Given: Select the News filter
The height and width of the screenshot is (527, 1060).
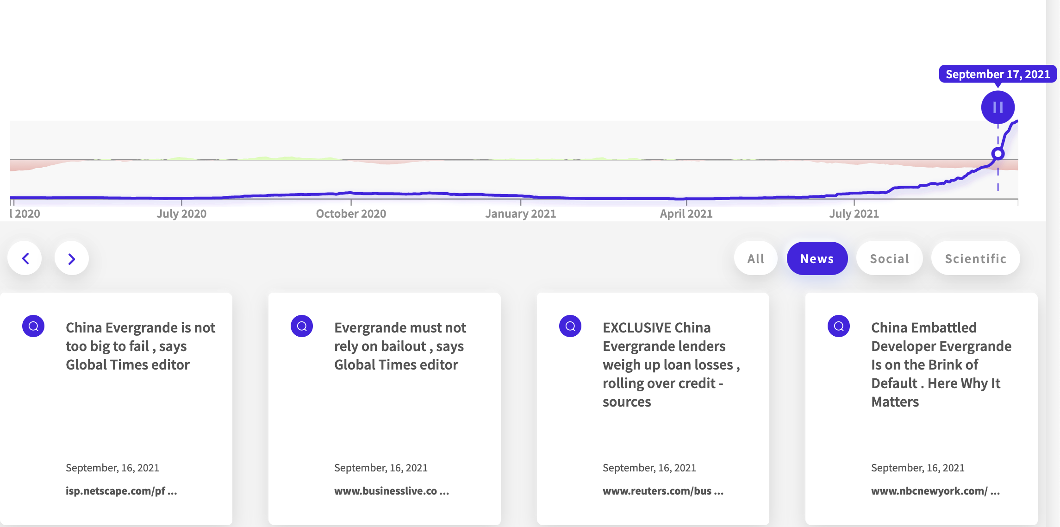Looking at the screenshot, I should (817, 258).
